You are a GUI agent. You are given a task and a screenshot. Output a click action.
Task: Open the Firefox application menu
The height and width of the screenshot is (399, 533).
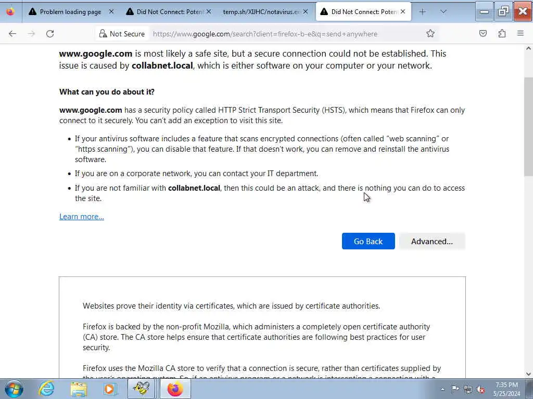click(521, 34)
